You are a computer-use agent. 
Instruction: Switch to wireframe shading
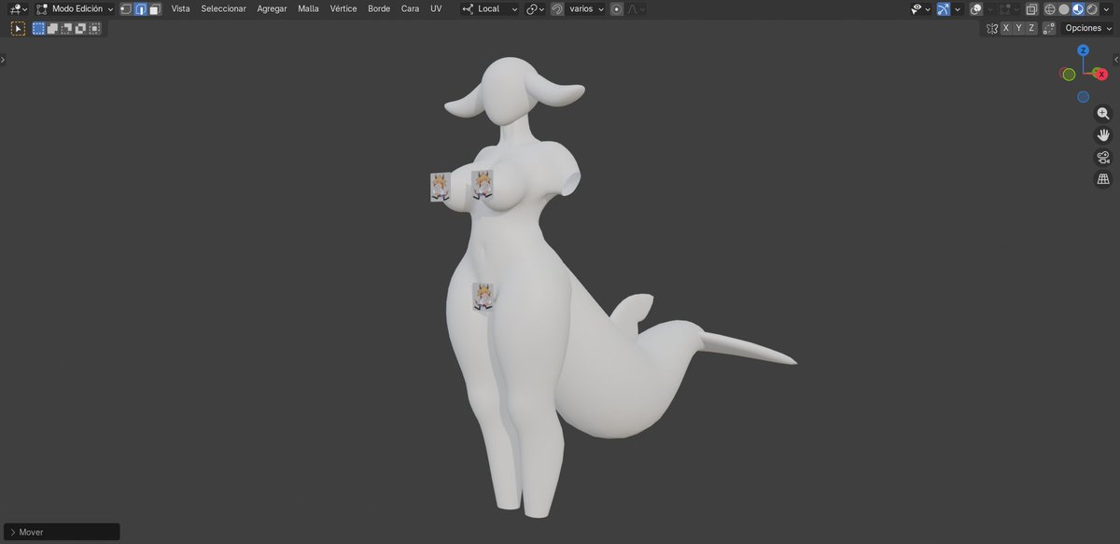coord(1050,8)
